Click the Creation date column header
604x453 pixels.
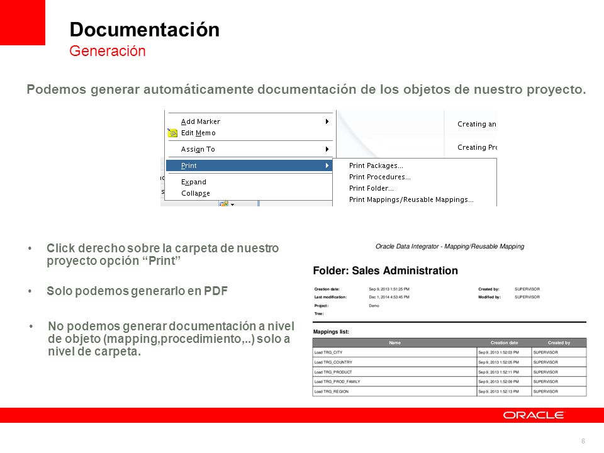[504, 342]
